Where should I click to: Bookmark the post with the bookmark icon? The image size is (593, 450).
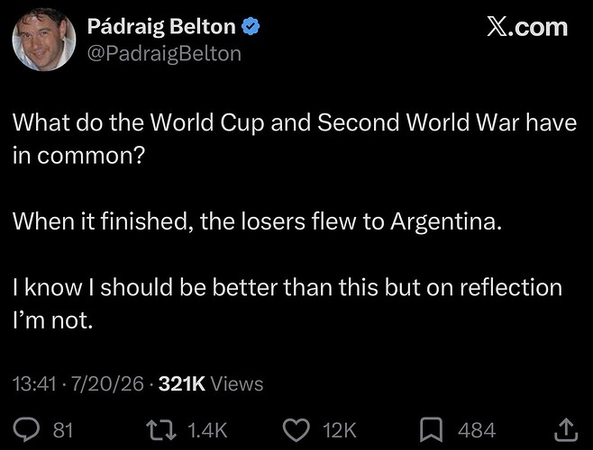tap(431, 430)
